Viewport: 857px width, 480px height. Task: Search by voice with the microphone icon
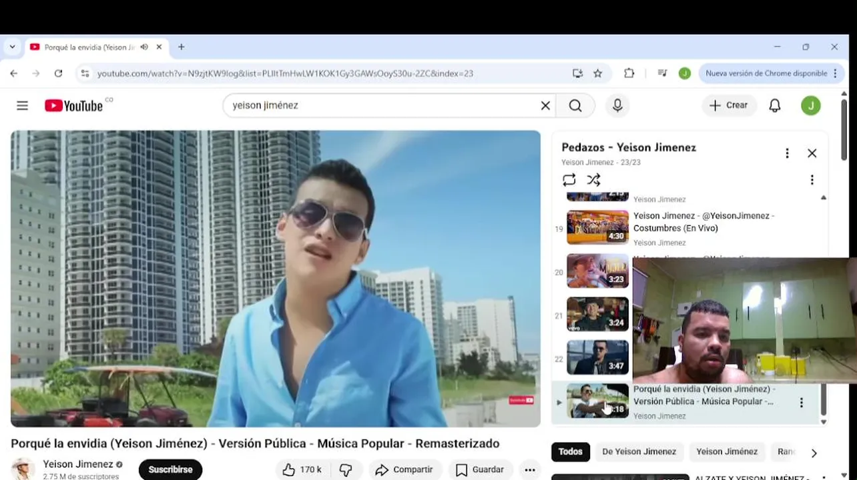click(x=617, y=105)
